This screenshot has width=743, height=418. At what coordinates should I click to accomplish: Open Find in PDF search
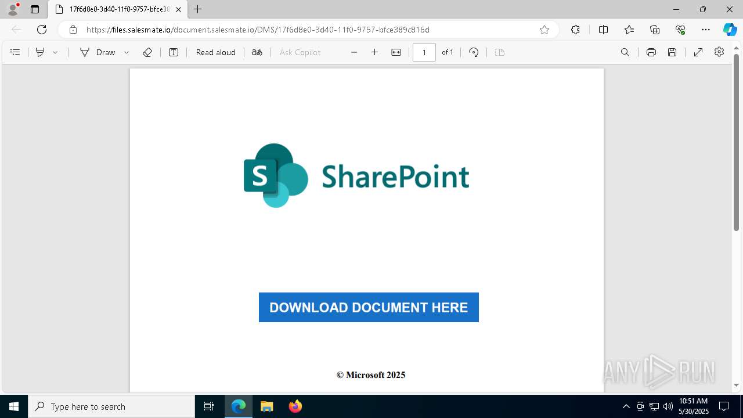tap(625, 52)
